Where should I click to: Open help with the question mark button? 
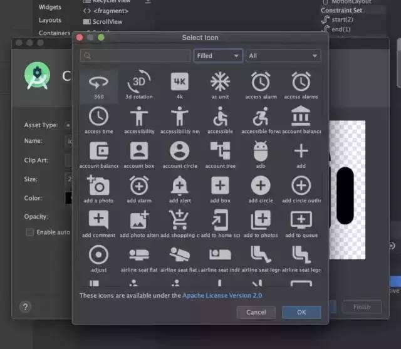[25, 307]
